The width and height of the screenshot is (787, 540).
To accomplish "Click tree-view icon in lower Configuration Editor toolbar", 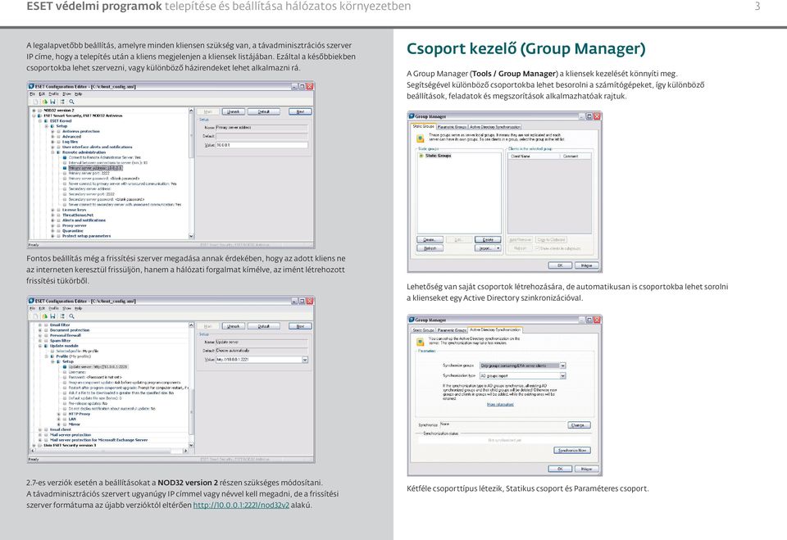I will coord(62,316).
